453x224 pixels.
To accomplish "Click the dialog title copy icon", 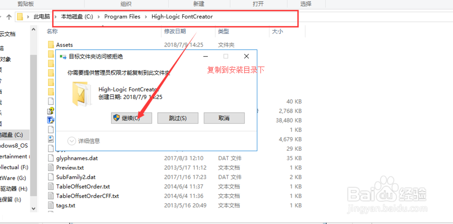I will click(x=63, y=57).
